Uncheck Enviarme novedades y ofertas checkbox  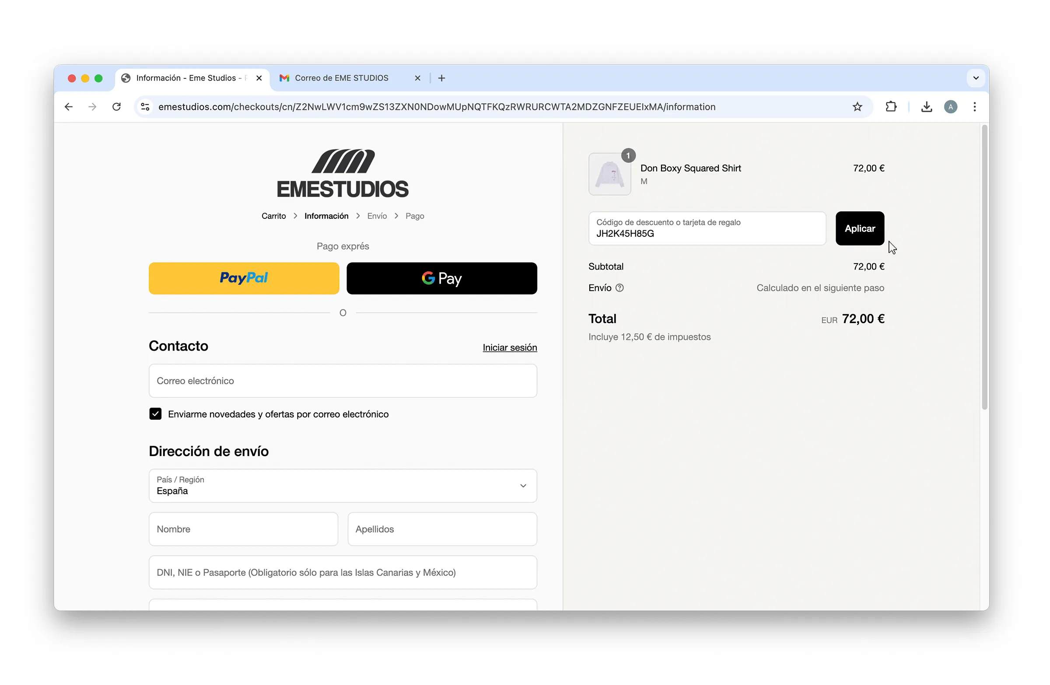(155, 414)
